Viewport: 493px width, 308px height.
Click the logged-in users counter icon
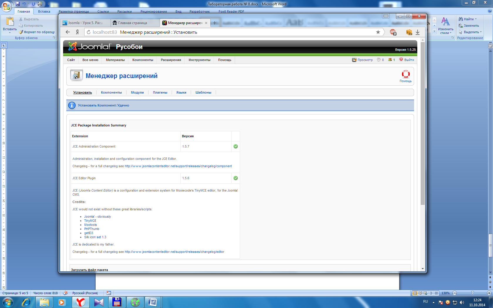pos(390,60)
